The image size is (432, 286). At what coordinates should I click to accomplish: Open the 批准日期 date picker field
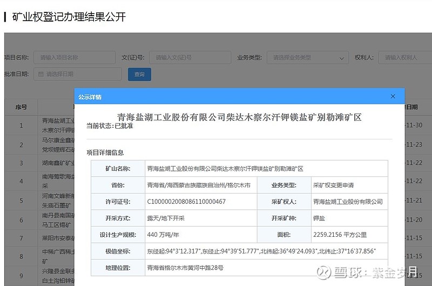point(77,74)
